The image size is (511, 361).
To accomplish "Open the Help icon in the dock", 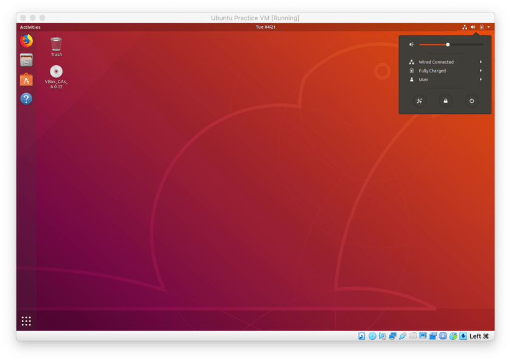I will click(x=26, y=99).
